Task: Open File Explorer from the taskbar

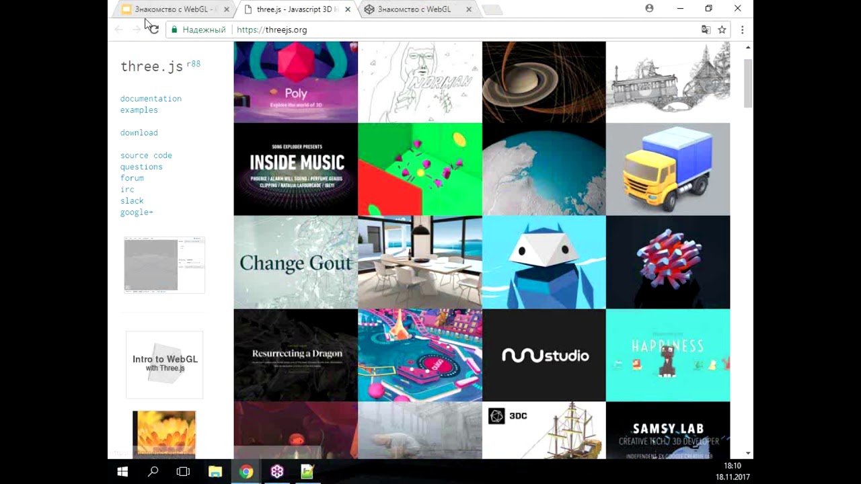Action: pos(215,472)
